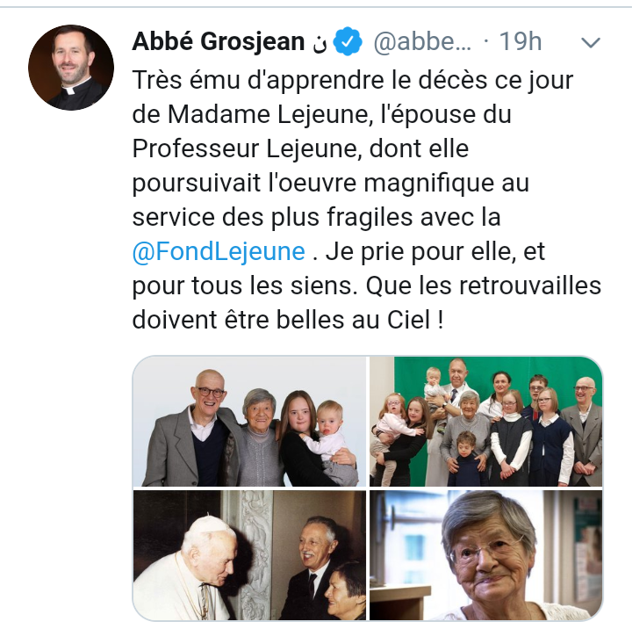Click line 'poursuivait l'oeuvre magnifique au'
Screen dimensions: 632x629
click(x=331, y=184)
